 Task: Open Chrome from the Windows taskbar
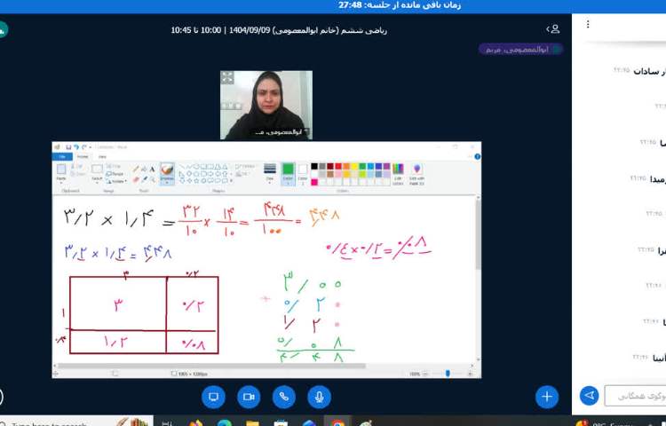pos(338,423)
